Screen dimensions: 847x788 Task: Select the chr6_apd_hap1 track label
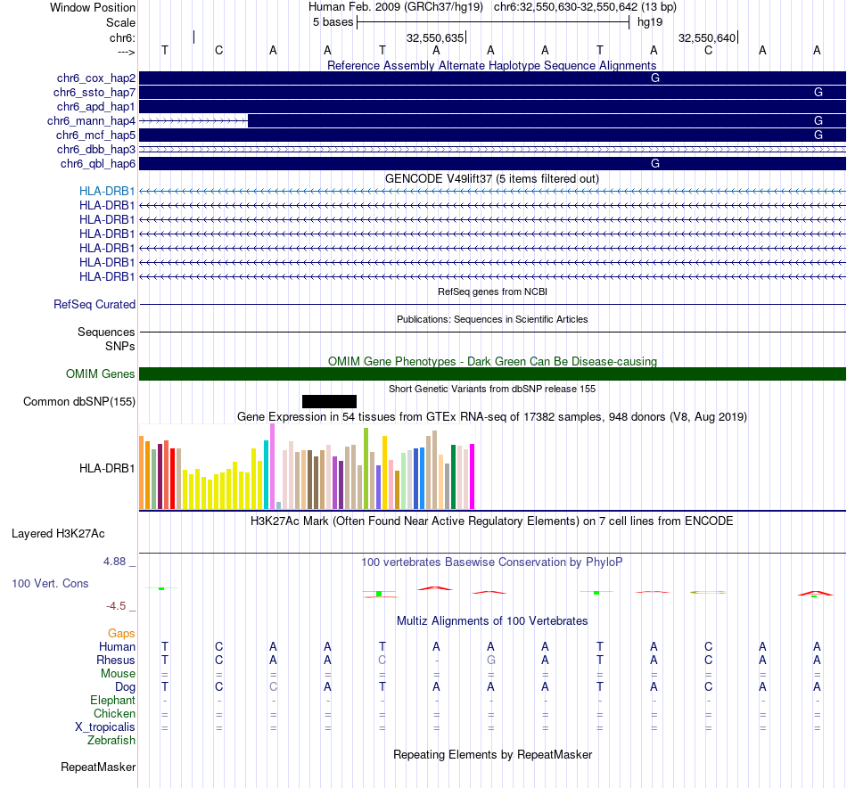96,106
